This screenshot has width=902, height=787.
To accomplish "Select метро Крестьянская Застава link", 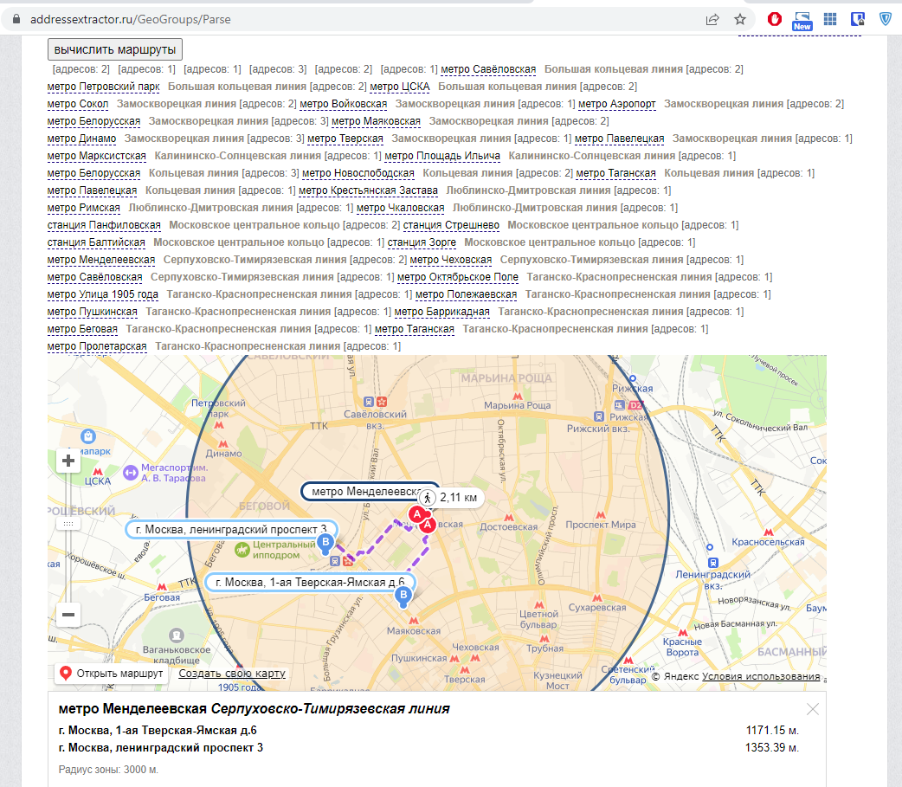I will (x=368, y=190).
